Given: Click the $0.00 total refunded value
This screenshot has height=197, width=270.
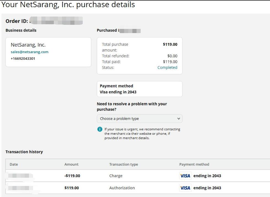Looking at the screenshot, I should point(172,56).
